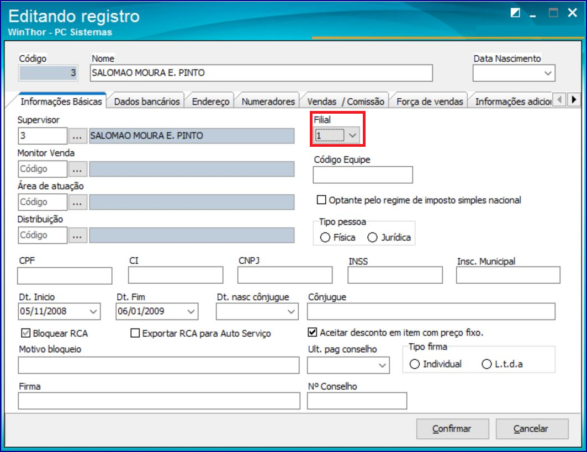Click the CPF input field
The width and height of the screenshot is (587, 452).
point(65,276)
